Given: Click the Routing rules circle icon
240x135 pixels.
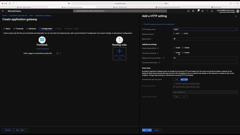Looking at the screenshot, I should pos(119,40).
